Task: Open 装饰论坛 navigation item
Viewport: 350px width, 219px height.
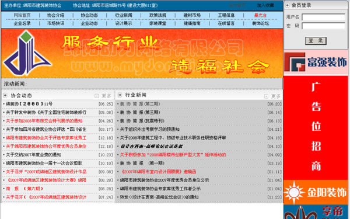Action: 260,23
